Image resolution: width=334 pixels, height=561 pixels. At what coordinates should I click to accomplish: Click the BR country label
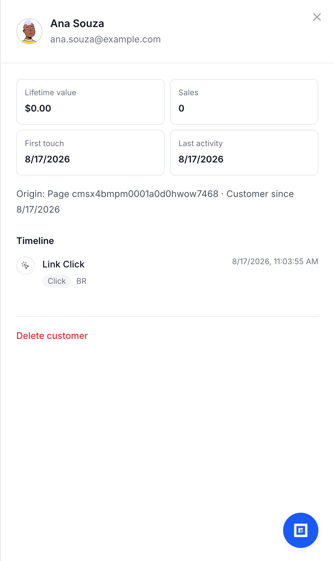[82, 281]
